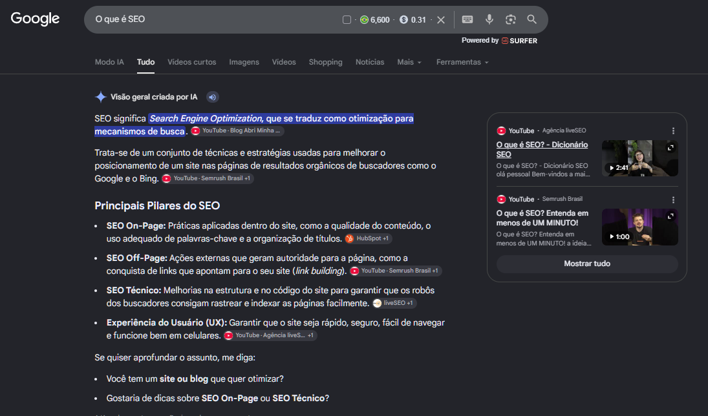
Task: Open the Semrush Brasil +1 chip after Bing
Action: (x=208, y=179)
